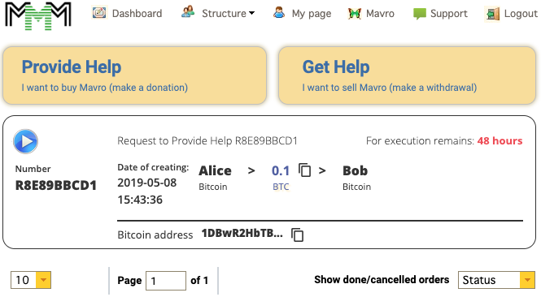
Task: Click the Structure people icon
Action: (188, 12)
